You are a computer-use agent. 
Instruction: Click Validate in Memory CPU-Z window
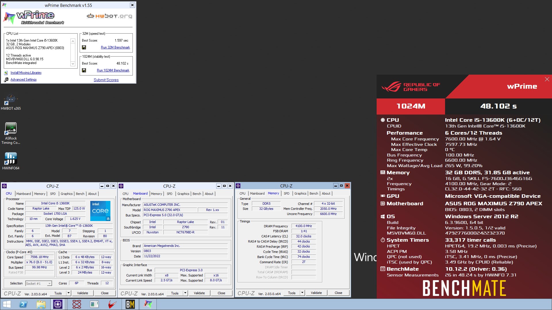coord(316,293)
